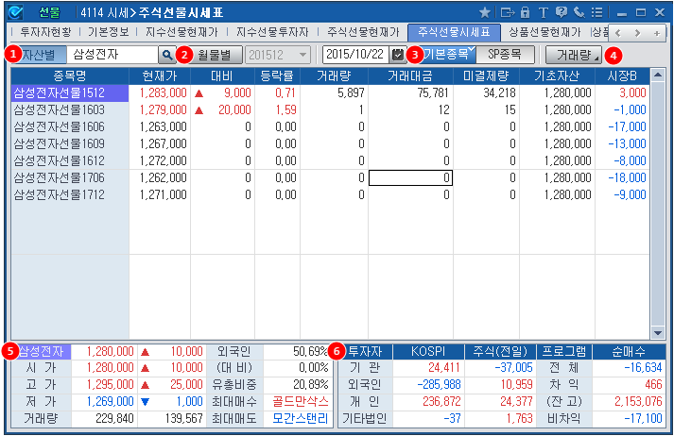
Task: Click the 골드만삭스 top buyer link
Action: pos(301,402)
